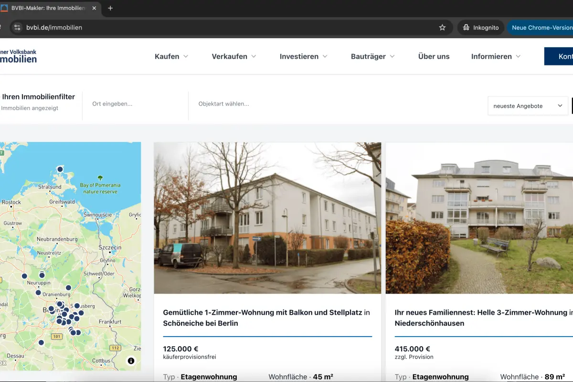This screenshot has height=382, width=573.
Task: Click the map marker north of Dessau
Action: (x=41, y=342)
